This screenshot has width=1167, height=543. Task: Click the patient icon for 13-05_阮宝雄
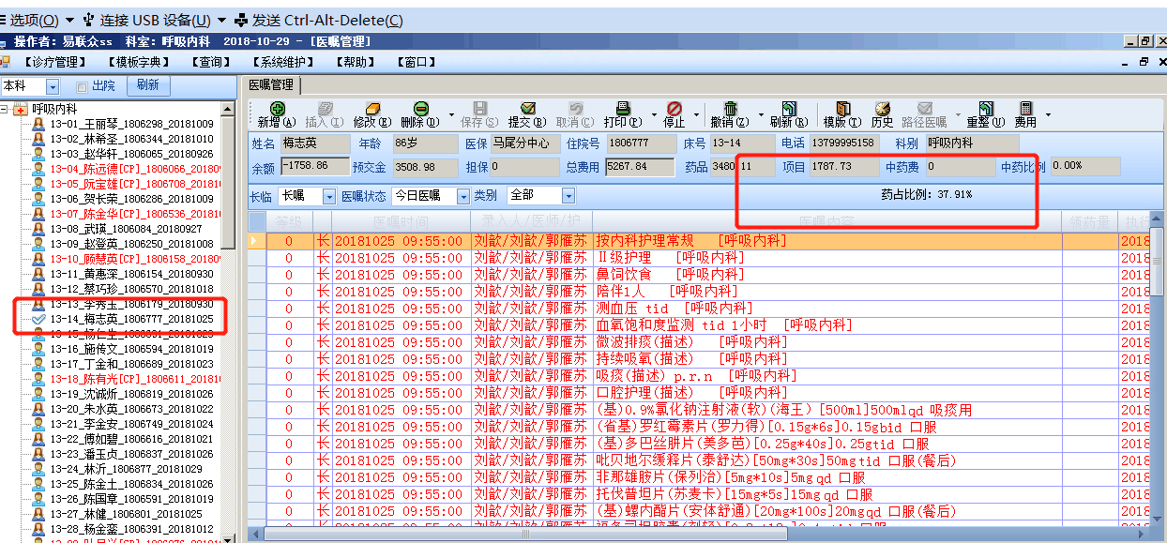pos(38,184)
